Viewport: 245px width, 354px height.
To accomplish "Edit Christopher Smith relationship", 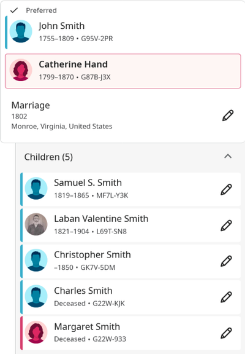I will [226, 261].
